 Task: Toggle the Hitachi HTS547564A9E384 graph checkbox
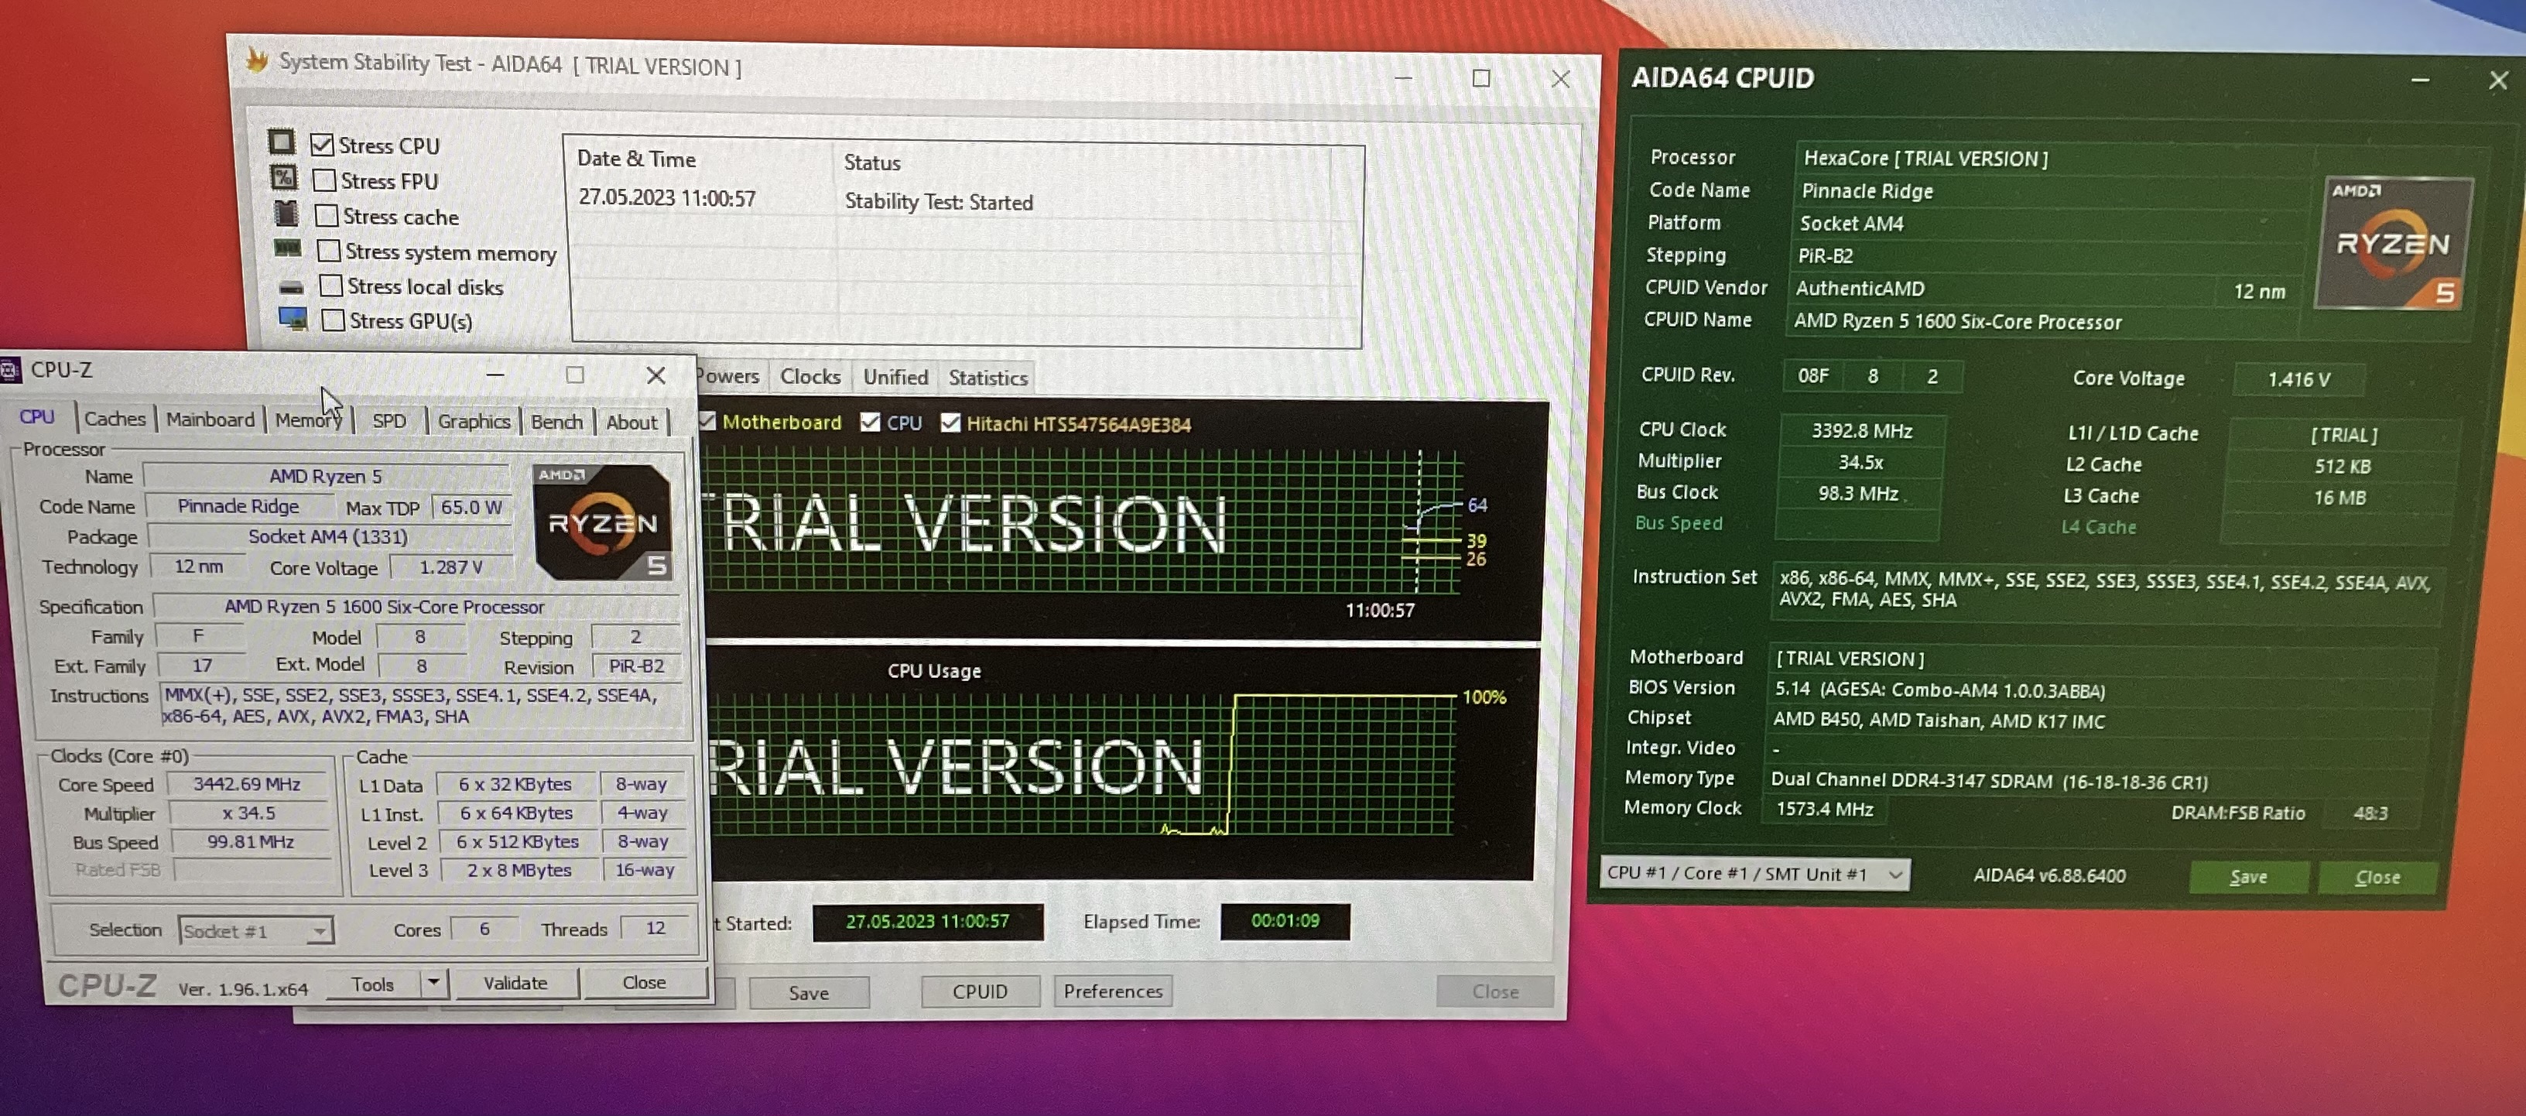(950, 423)
